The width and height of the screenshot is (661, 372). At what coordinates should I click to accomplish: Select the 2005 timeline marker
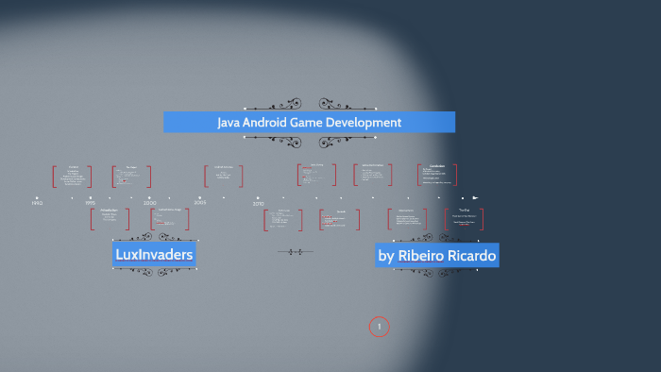pos(200,200)
